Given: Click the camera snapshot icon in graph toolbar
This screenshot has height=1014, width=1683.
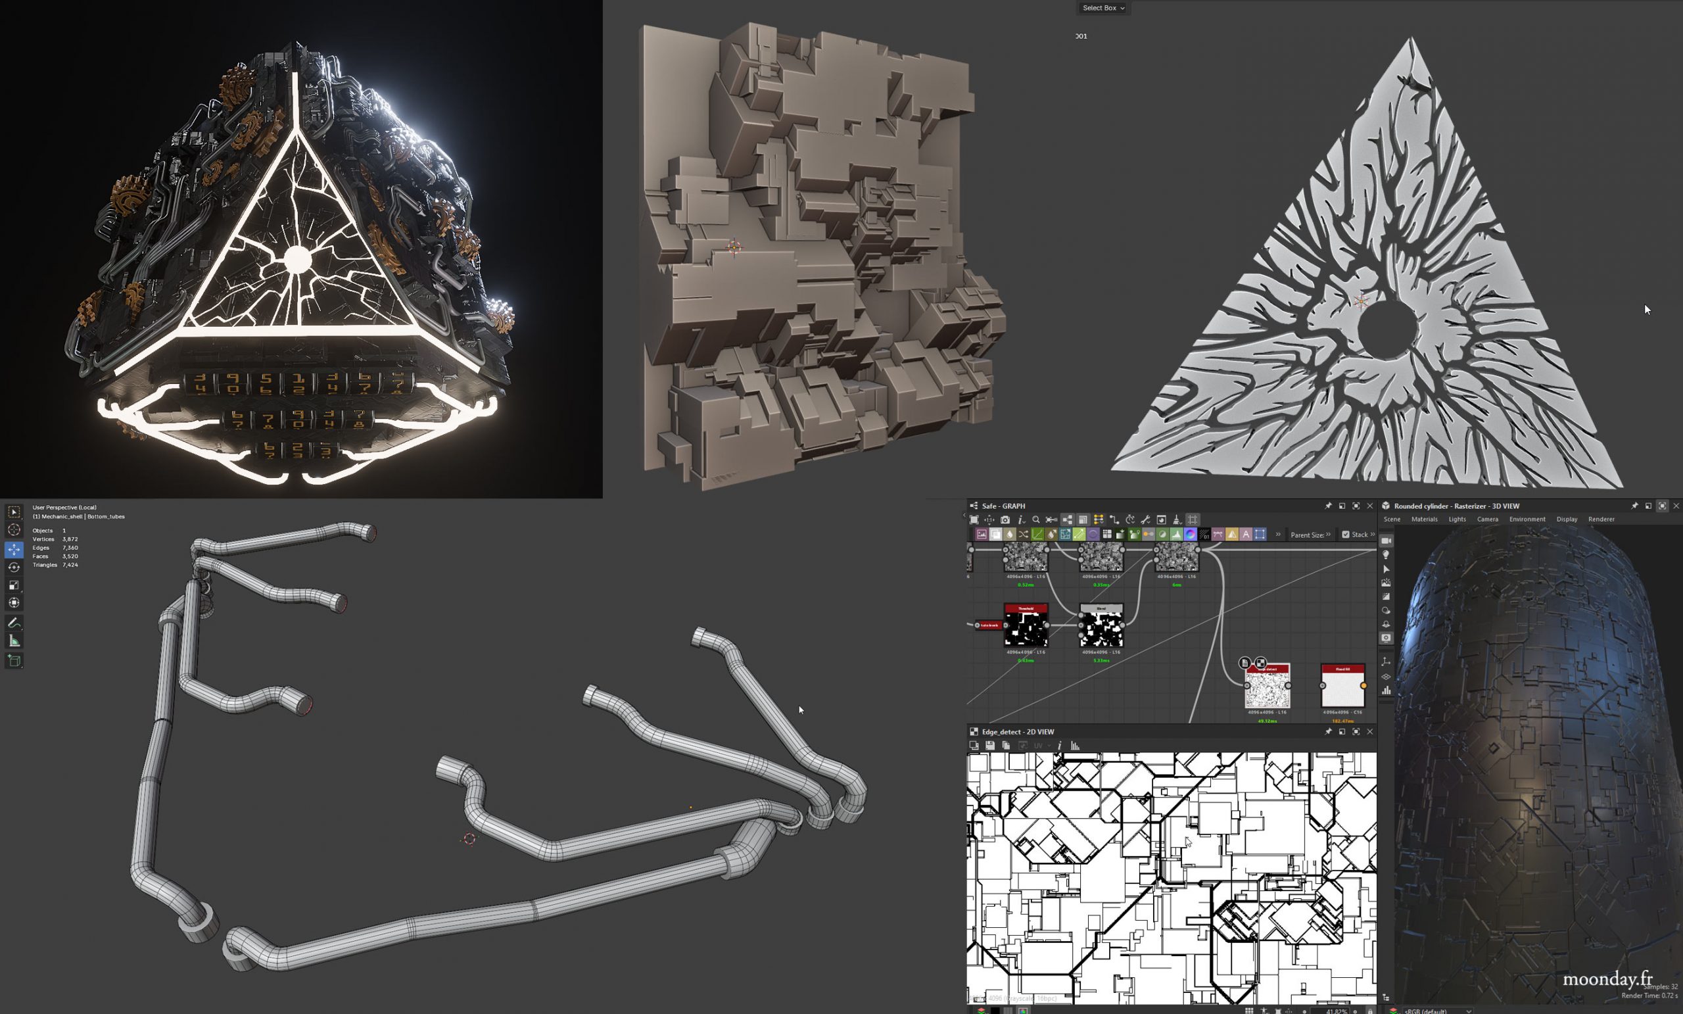Looking at the screenshot, I should pos(1005,520).
